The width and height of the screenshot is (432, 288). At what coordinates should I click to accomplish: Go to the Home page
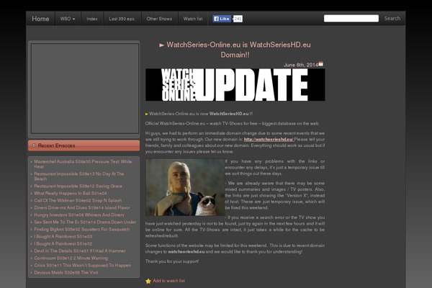click(40, 19)
